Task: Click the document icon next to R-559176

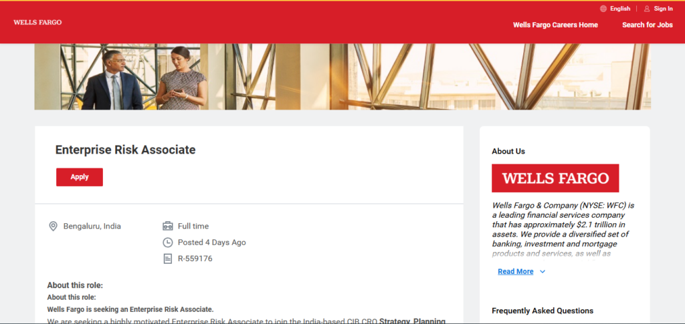Action: pos(168,259)
